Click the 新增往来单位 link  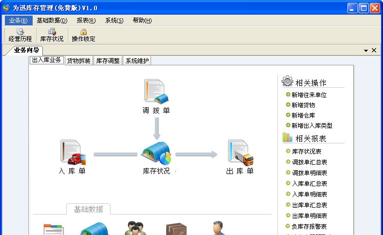point(309,95)
